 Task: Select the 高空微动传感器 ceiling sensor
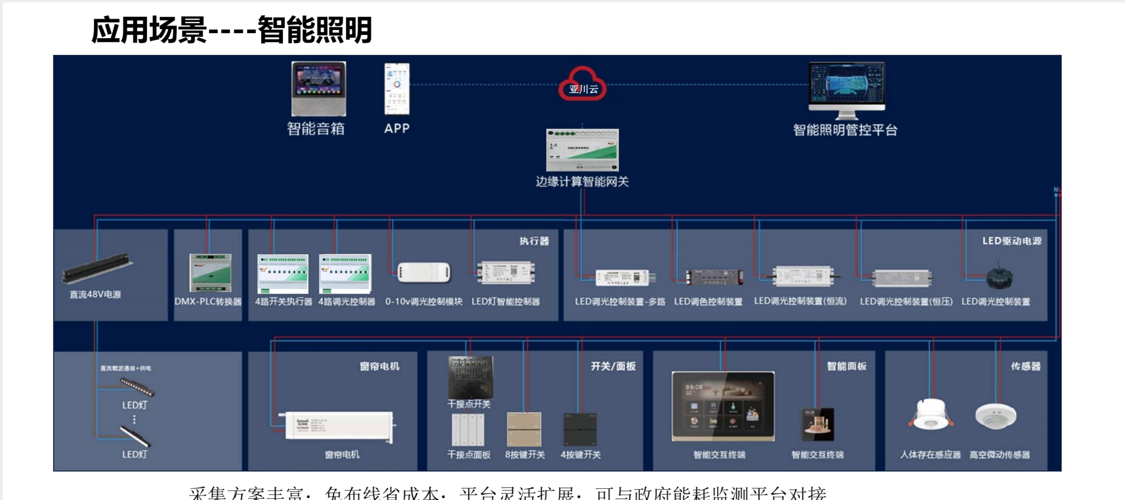coord(995,416)
